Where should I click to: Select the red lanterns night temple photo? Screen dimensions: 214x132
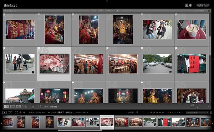[54, 95]
